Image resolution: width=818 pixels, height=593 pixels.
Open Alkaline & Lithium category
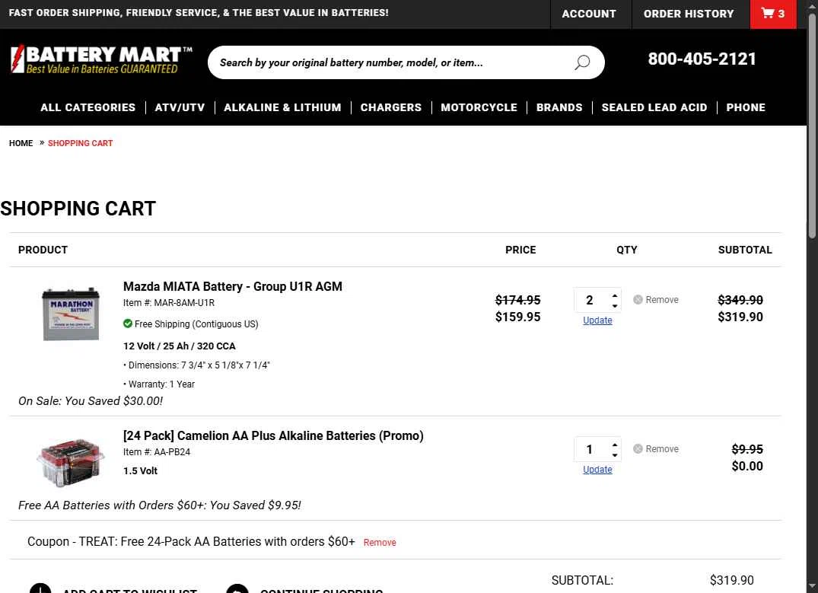coord(282,107)
